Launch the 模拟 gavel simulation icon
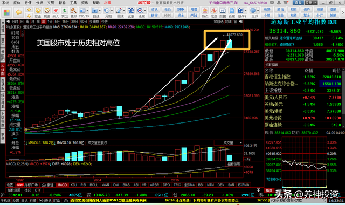 pos(73,12)
